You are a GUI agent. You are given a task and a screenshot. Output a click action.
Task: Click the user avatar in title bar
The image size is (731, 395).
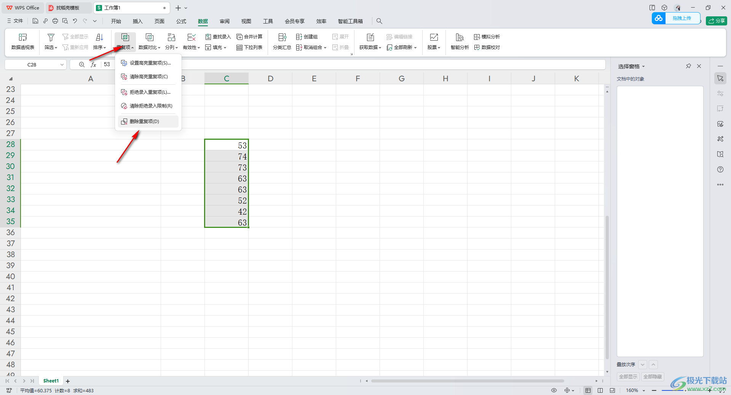678,8
